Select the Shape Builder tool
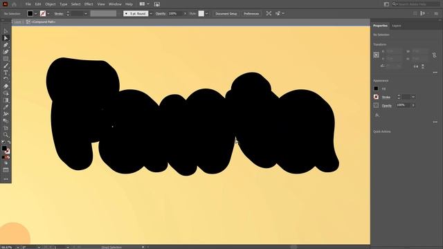Image resolution: width=443 pixels, height=249 pixels. pos(6,93)
